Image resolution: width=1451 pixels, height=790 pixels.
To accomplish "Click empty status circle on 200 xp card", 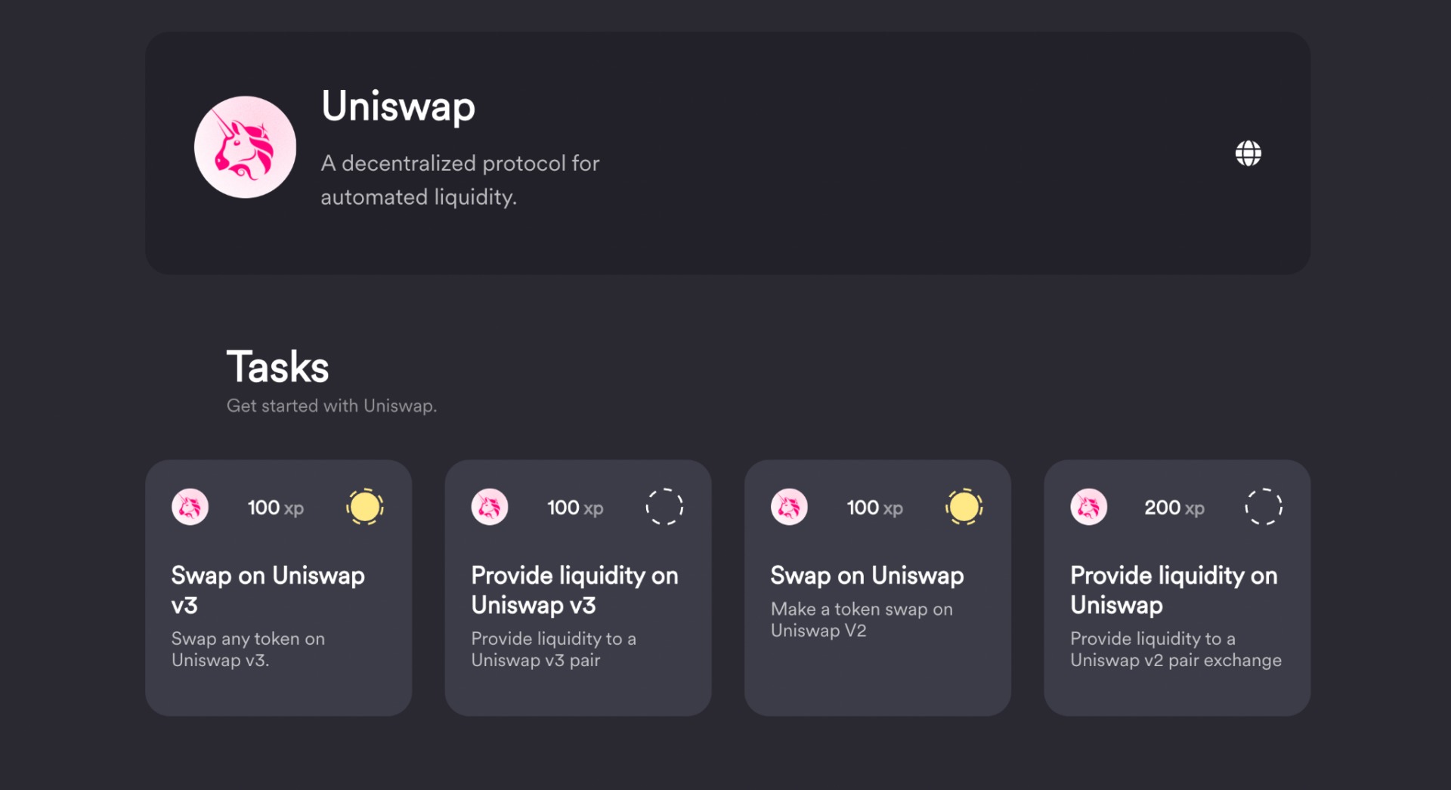I will point(1264,507).
